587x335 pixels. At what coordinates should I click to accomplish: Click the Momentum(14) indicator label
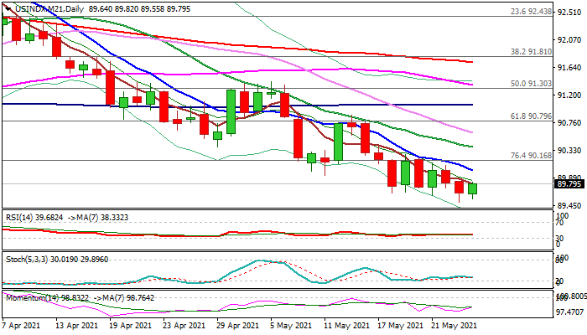click(x=34, y=297)
